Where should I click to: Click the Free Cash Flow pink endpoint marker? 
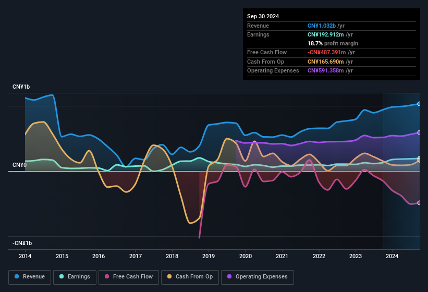(419, 203)
